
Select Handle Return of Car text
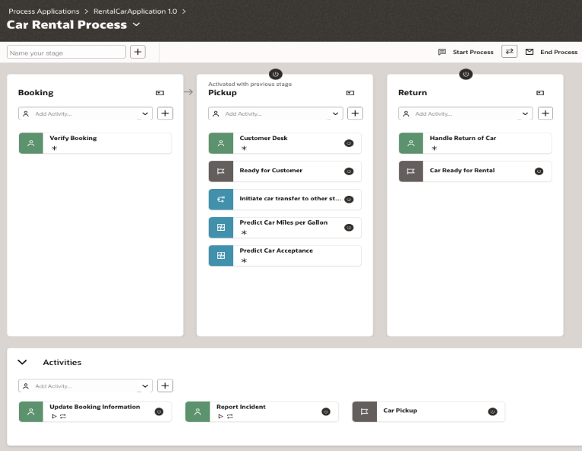[x=463, y=138]
